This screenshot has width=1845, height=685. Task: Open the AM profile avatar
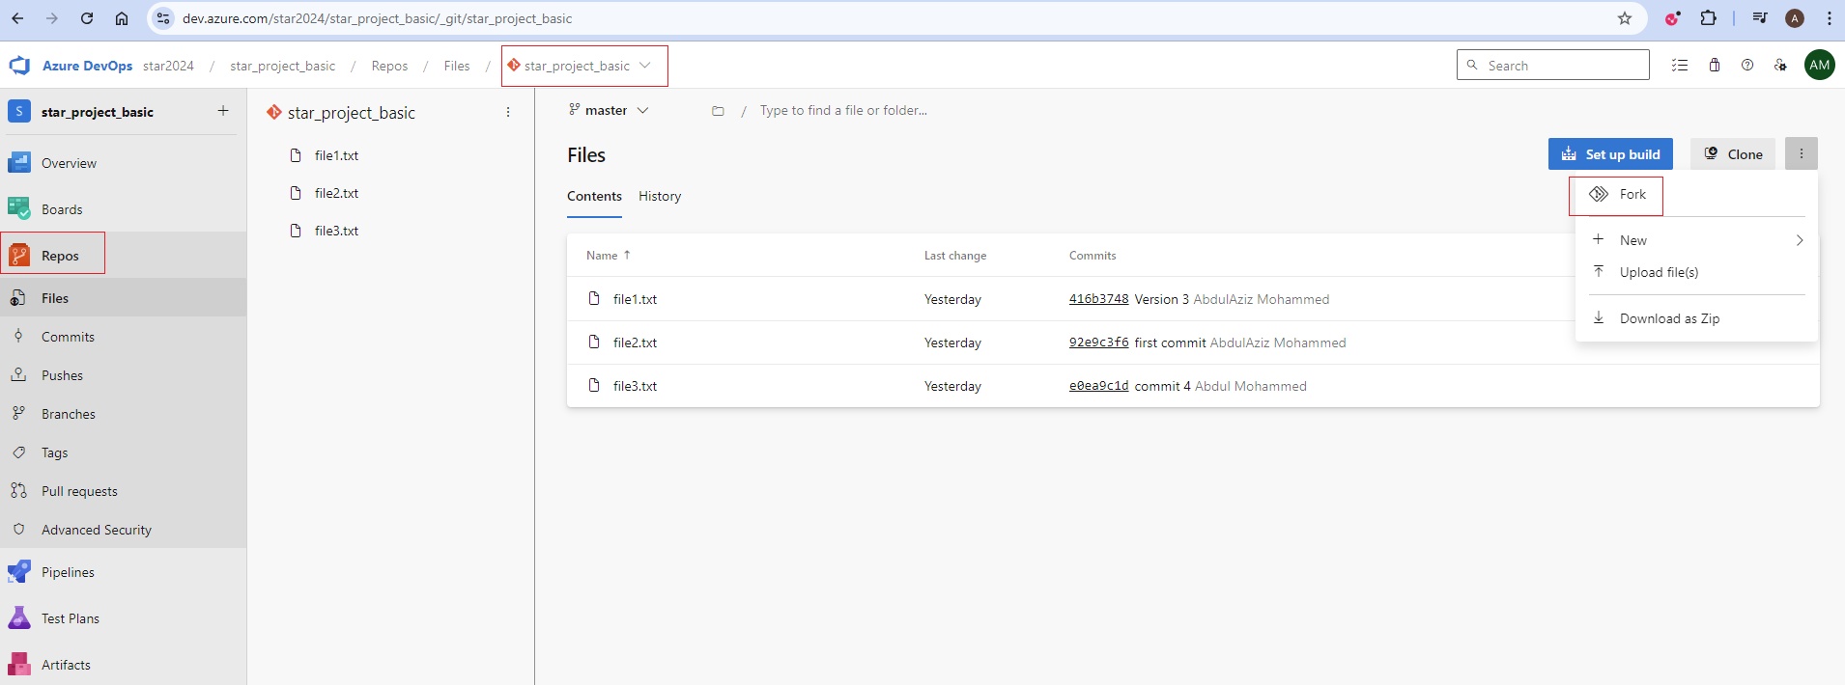click(1820, 66)
